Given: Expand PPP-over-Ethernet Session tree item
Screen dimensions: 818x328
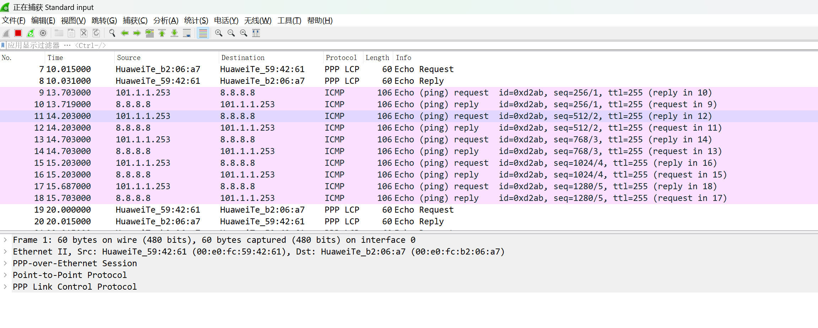Looking at the screenshot, I should tap(5, 263).
